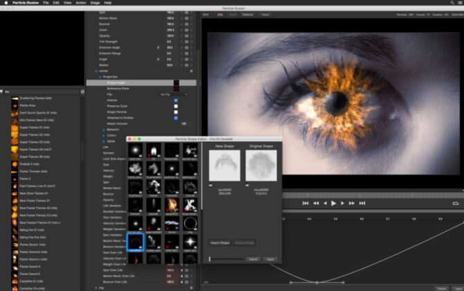Expand the Behavior section
The image size is (464, 291).
[104, 130]
